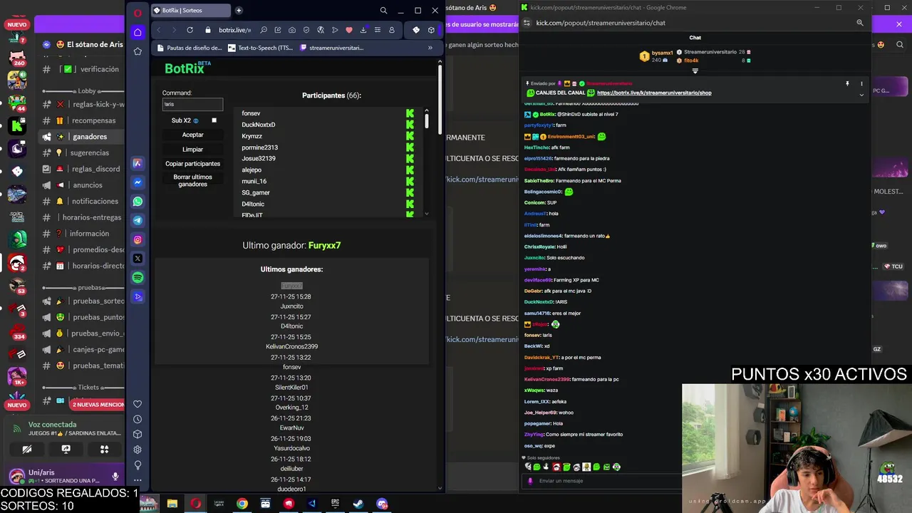Click participants list scroll-down arrow
The image size is (912, 513).
(x=427, y=213)
